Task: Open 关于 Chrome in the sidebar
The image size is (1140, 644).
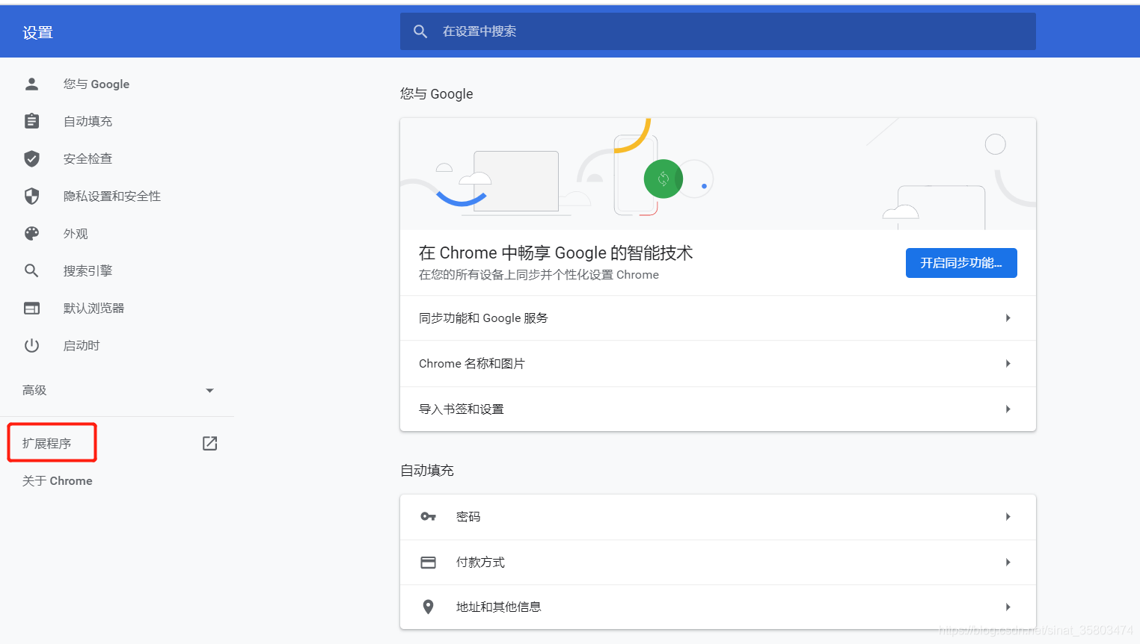Action: tap(58, 480)
